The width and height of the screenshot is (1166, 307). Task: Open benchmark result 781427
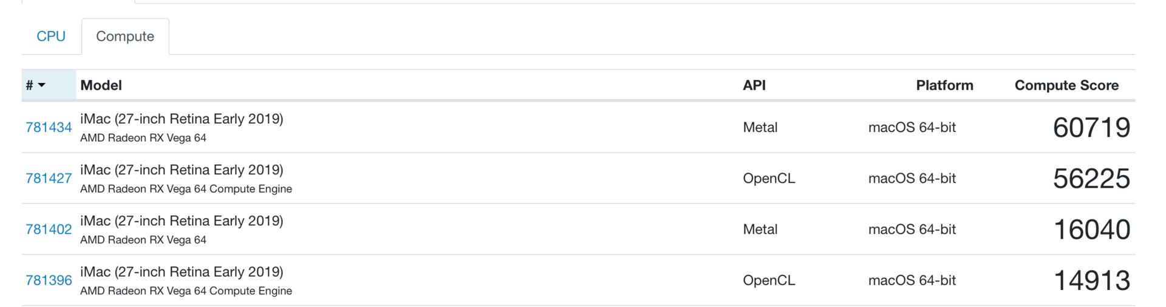(49, 178)
